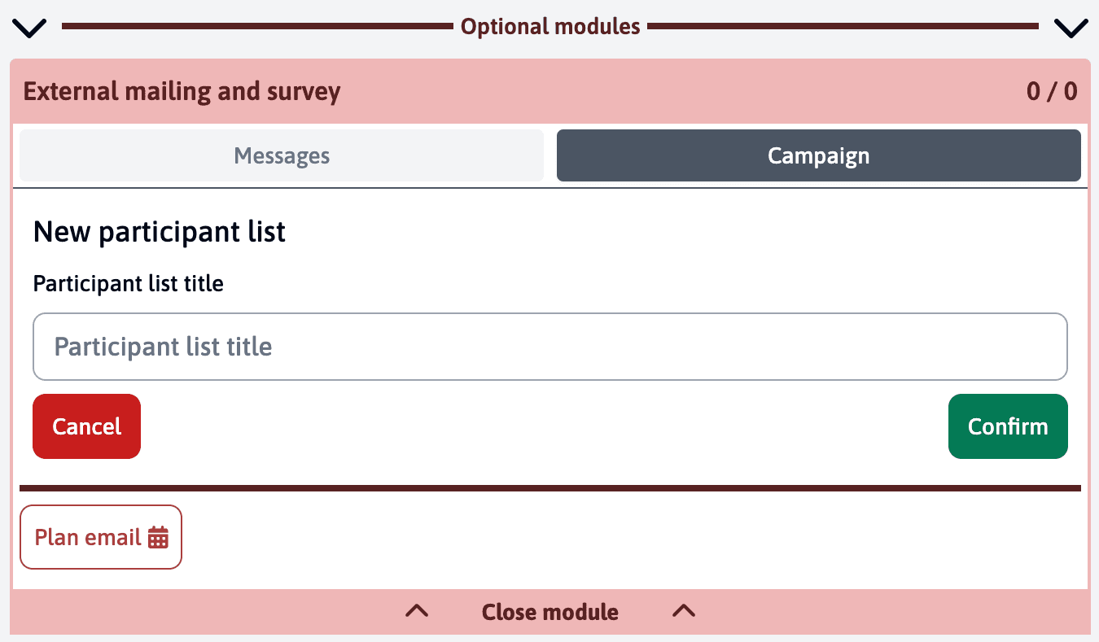Viewport: 1099px width, 642px height.
Task: Click the External mailing and survey header
Action: point(182,91)
